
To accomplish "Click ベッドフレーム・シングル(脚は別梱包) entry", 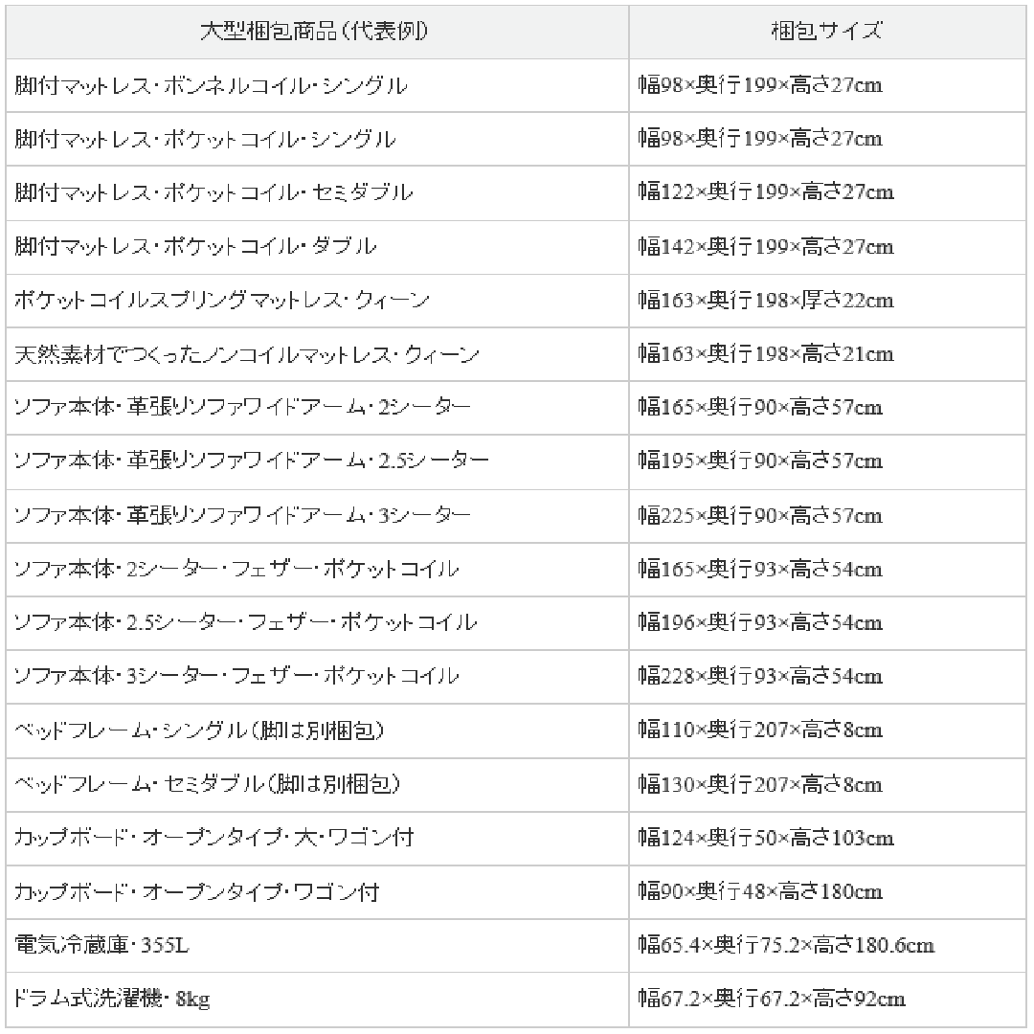I will coord(199,730).
